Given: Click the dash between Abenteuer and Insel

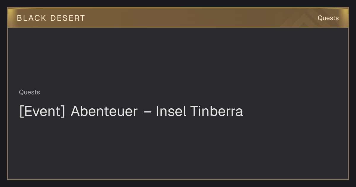Looking at the screenshot, I should point(147,112).
